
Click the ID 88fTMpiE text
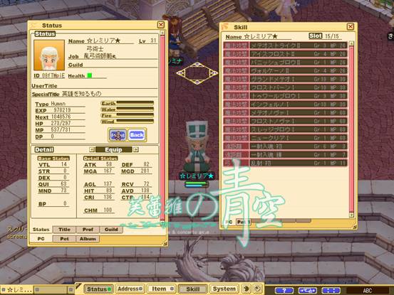(49, 75)
